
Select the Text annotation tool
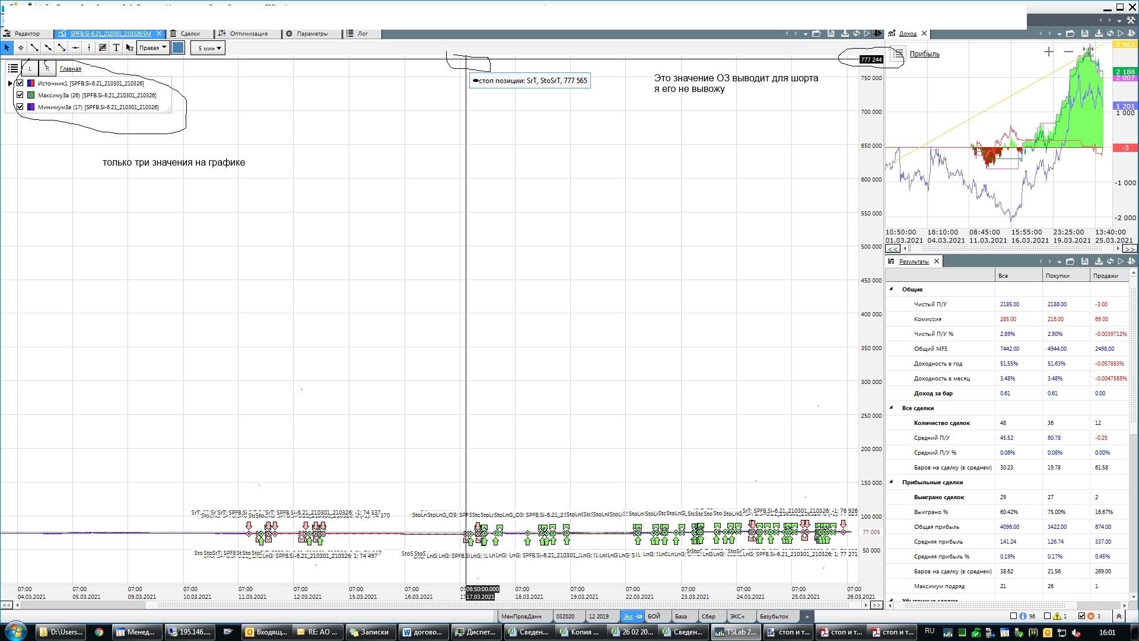click(116, 48)
